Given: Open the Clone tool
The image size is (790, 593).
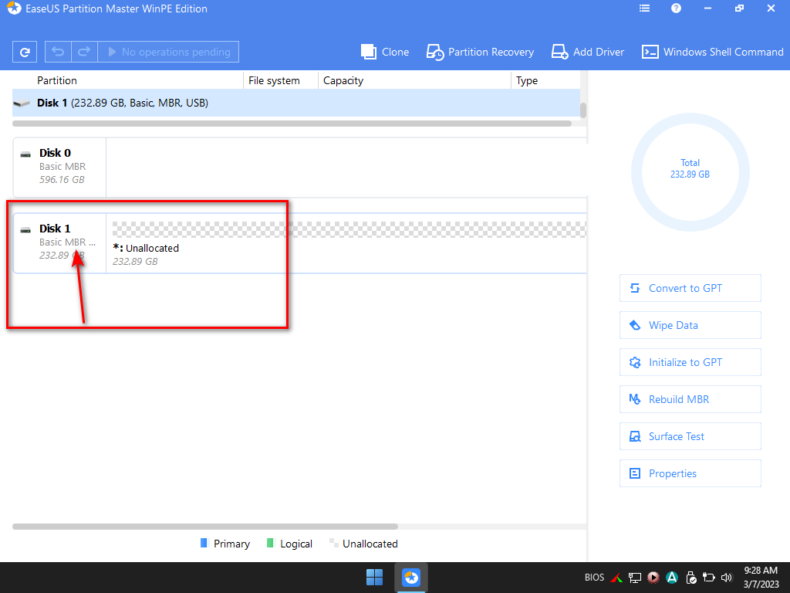Looking at the screenshot, I should [385, 52].
